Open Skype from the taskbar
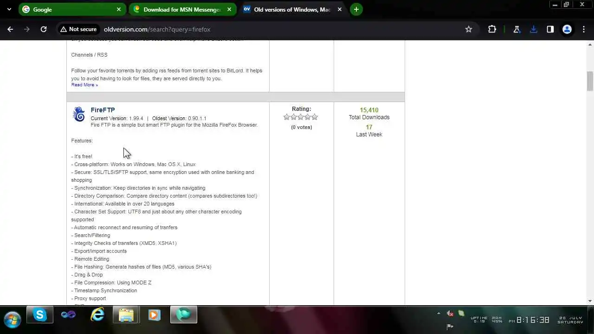This screenshot has width=594, height=334. pyautogui.click(x=40, y=315)
